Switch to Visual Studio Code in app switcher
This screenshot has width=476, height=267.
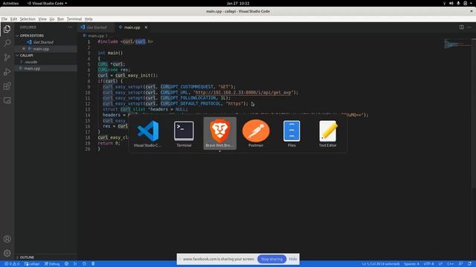(147, 133)
